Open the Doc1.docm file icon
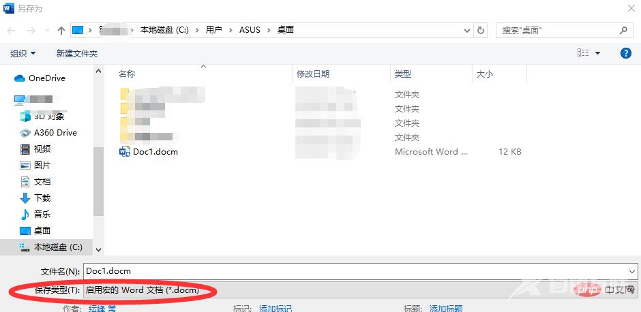641x312 pixels. click(125, 152)
